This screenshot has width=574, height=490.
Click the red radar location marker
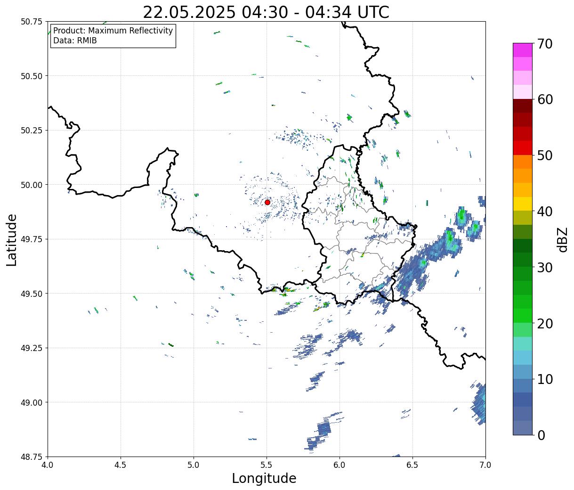coord(267,202)
